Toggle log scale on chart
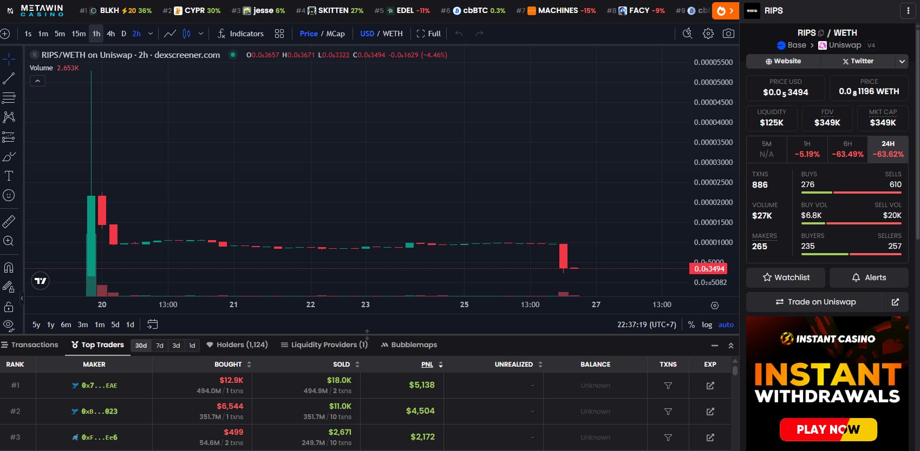Viewport: 920px width, 451px height. click(x=707, y=324)
